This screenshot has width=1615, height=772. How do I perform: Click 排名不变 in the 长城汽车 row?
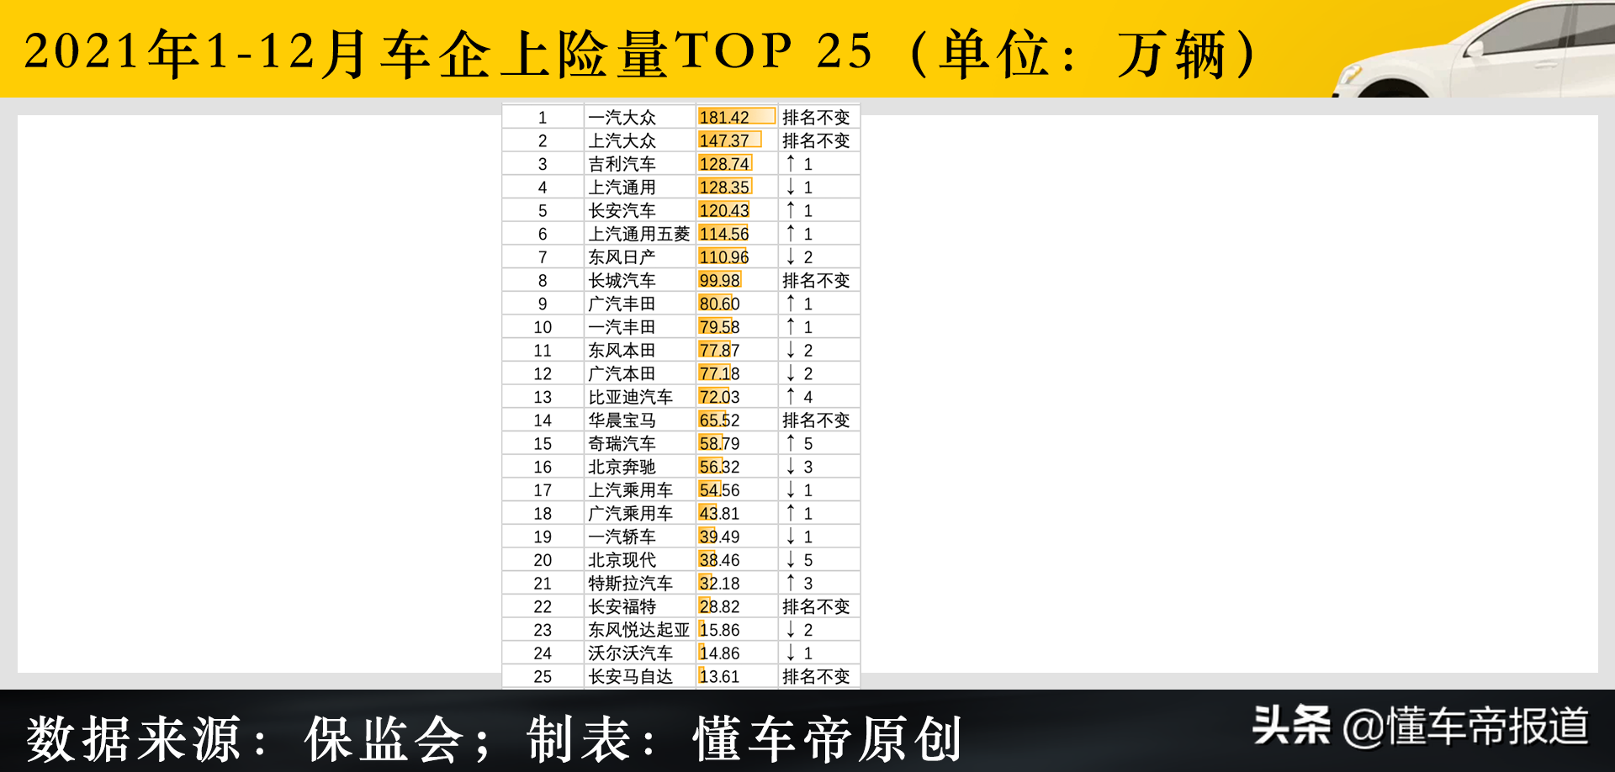pyautogui.click(x=816, y=281)
